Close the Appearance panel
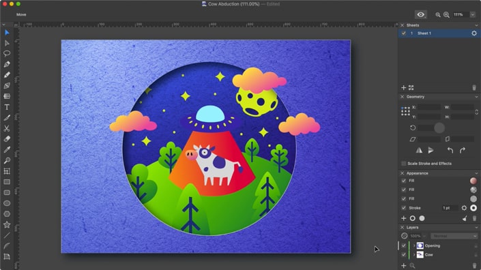Viewport: 481px width, 270px height. tap(402, 173)
